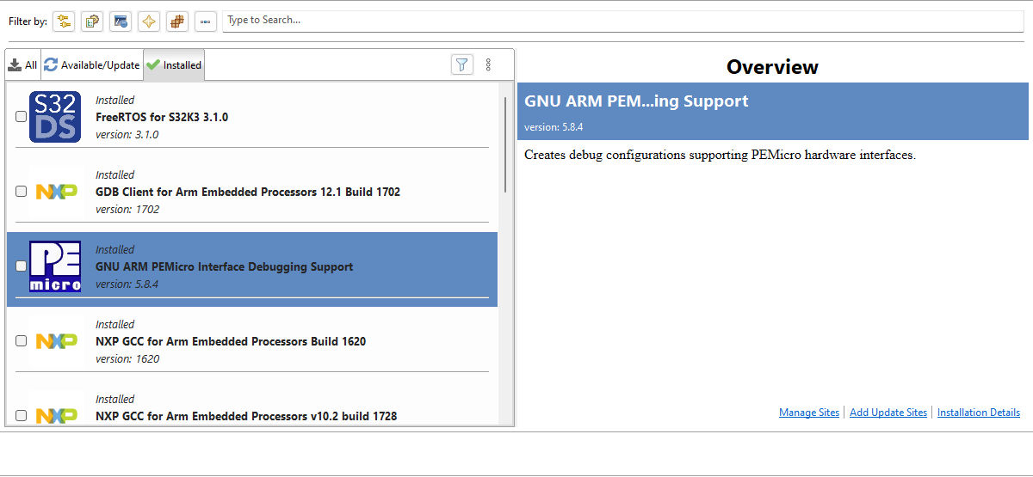Click version: 5.8.4 in the package list
Screen dimensions: 1033x477
coord(127,284)
